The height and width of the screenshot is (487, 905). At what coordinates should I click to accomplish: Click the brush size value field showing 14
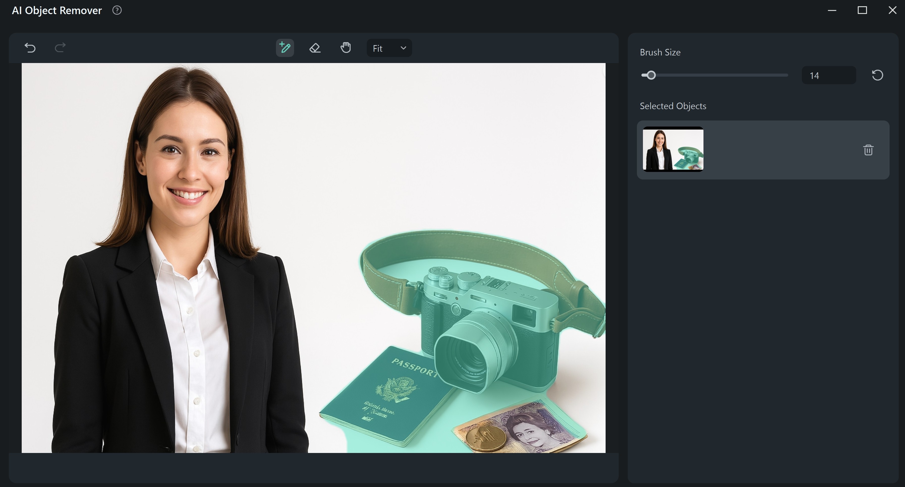click(829, 75)
